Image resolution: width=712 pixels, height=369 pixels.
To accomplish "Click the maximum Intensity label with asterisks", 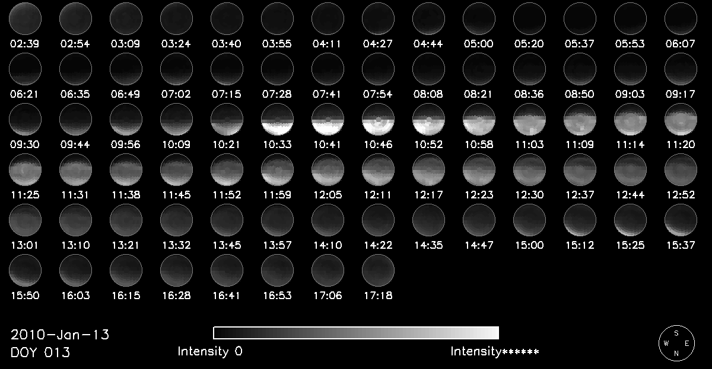I will click(495, 351).
